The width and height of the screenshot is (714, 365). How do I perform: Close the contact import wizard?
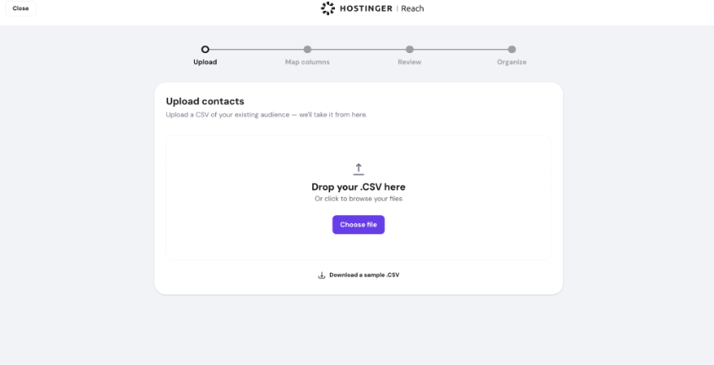(x=20, y=8)
